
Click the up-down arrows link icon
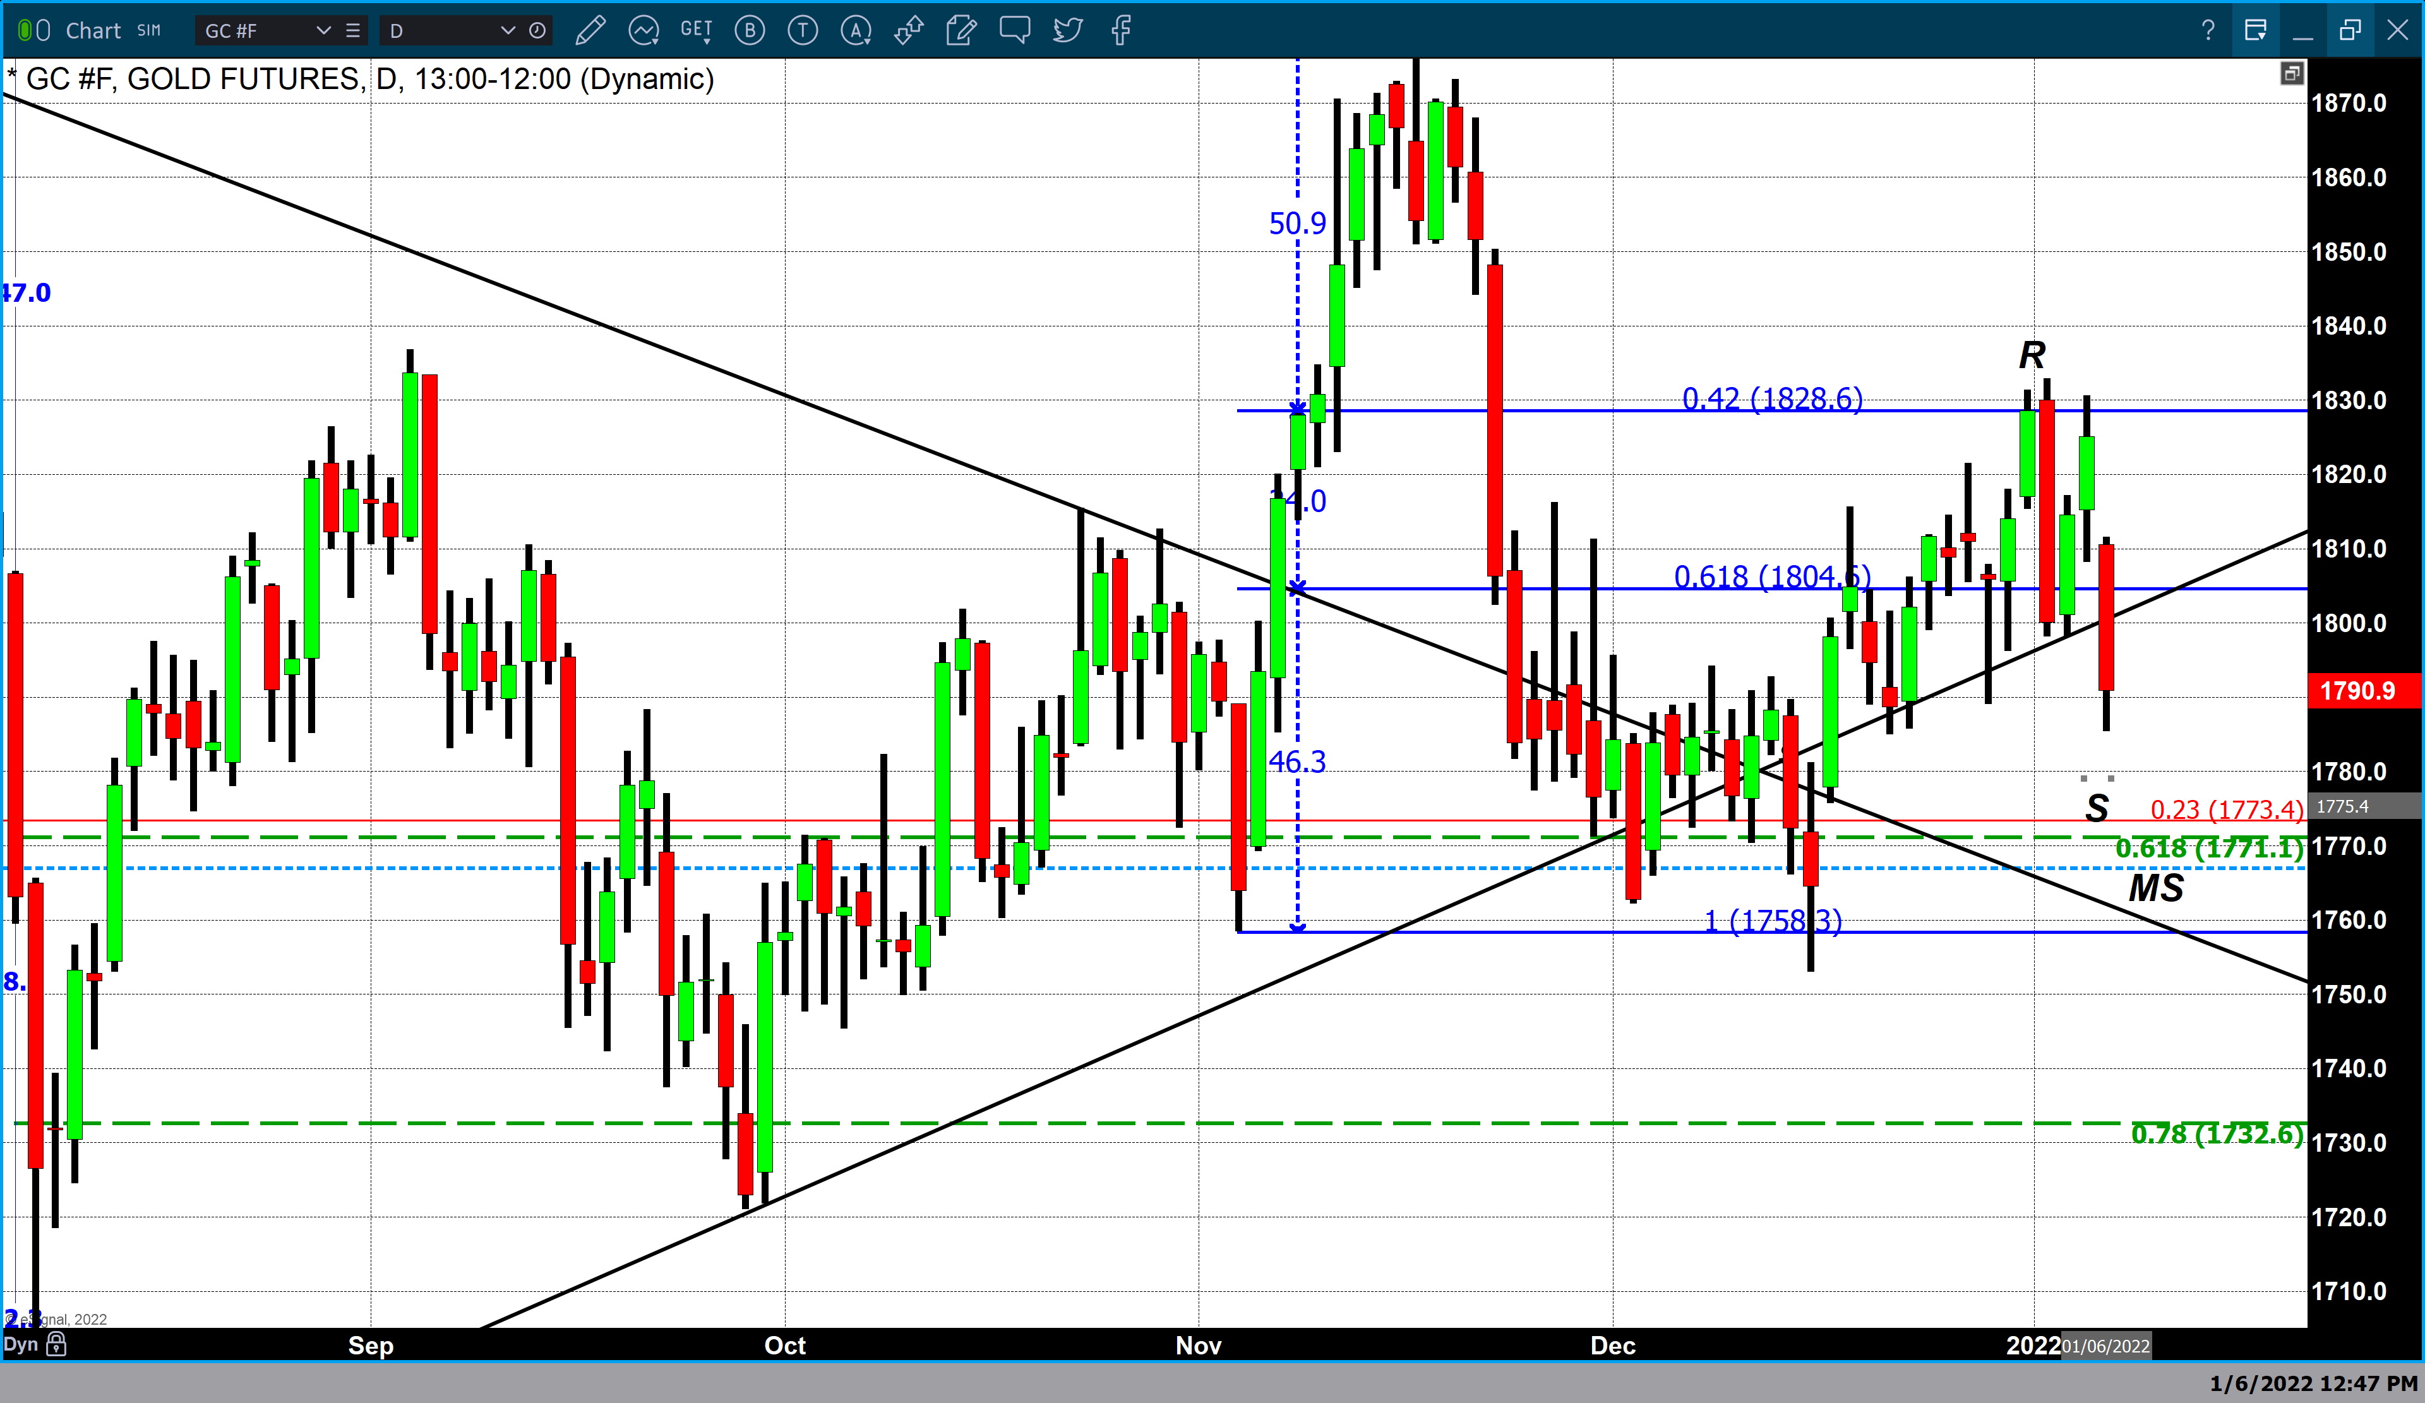(x=907, y=31)
